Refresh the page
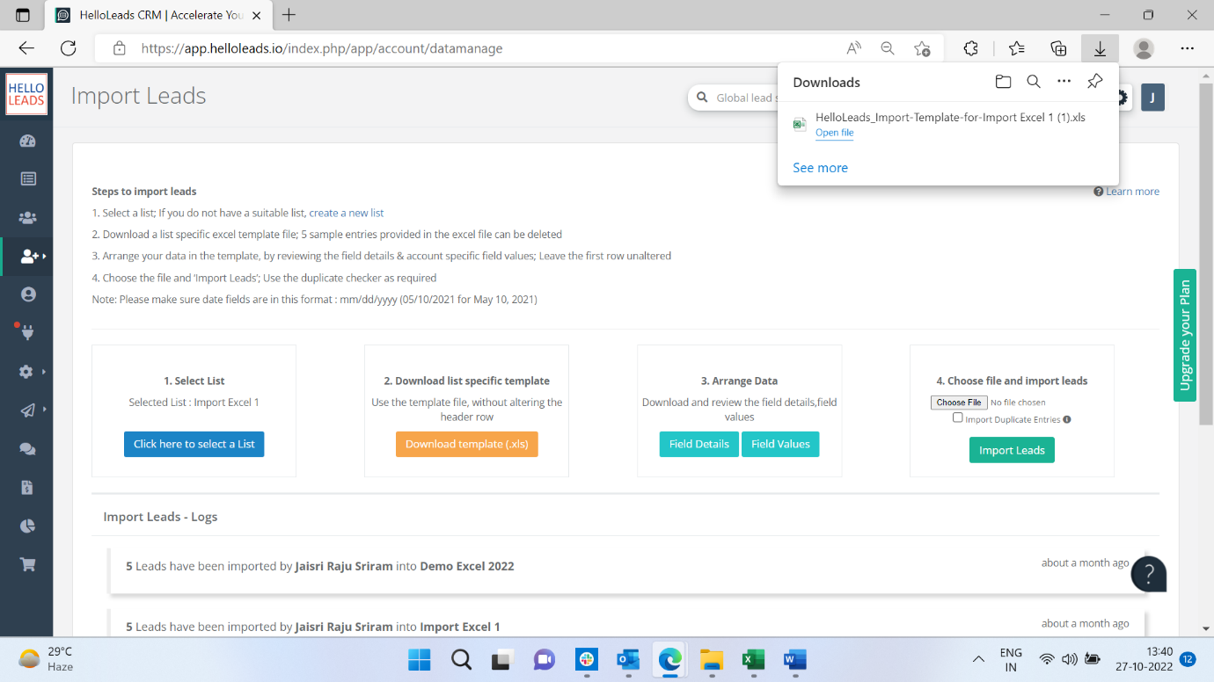Viewport: 1214px width, 682px height. 68,48
